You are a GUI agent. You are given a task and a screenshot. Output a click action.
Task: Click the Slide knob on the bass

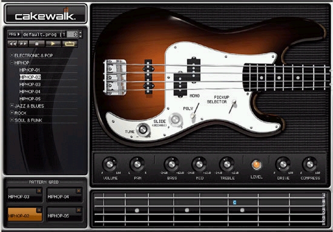point(176,120)
